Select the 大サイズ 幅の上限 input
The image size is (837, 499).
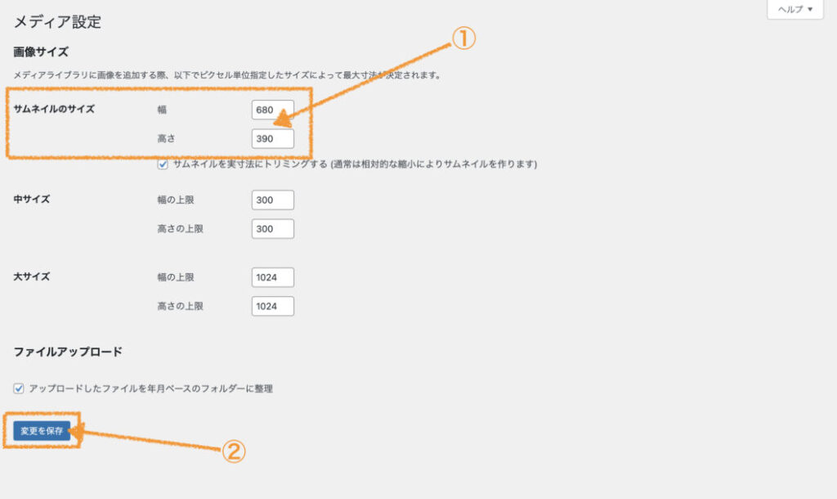click(x=272, y=277)
